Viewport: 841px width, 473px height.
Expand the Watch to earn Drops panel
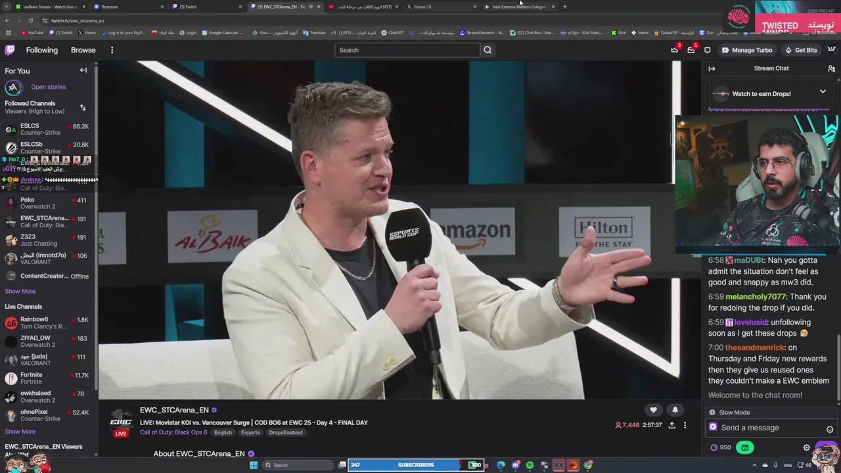pos(823,92)
